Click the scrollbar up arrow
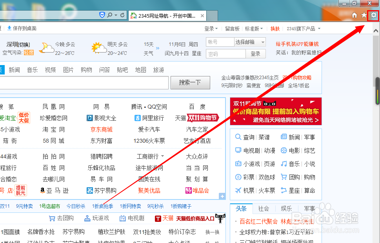This screenshot has width=380, height=243. point(376,31)
